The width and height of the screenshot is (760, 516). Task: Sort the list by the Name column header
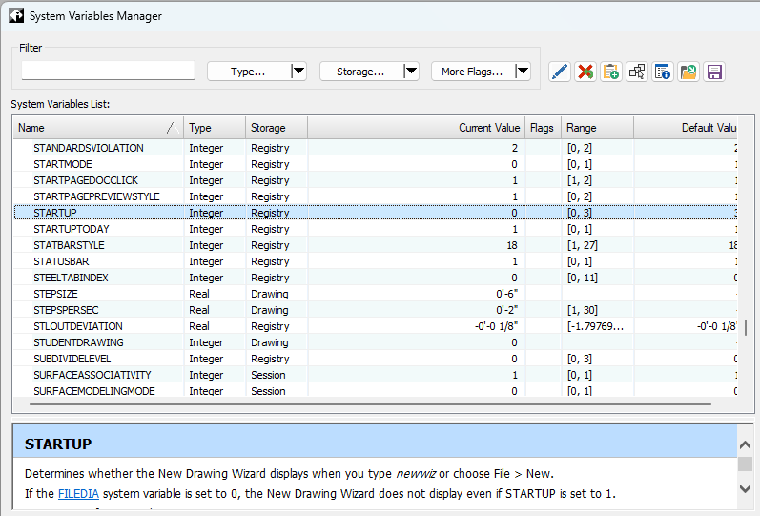pos(98,128)
